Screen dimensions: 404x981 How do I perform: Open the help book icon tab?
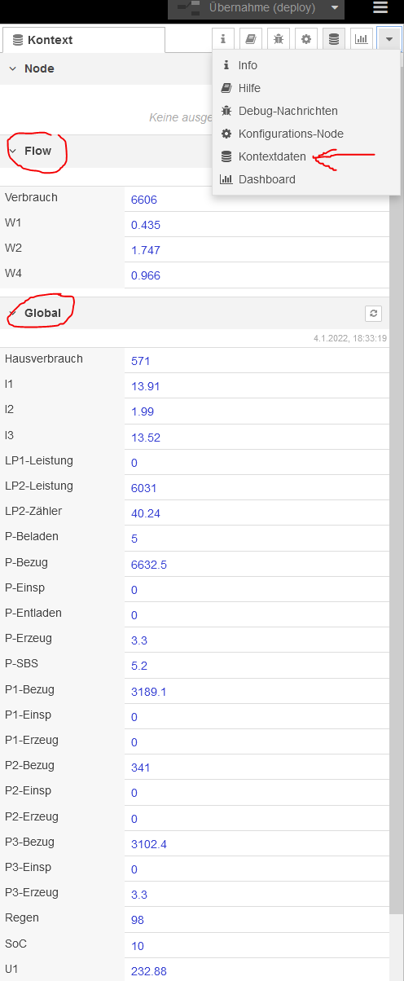(x=252, y=39)
